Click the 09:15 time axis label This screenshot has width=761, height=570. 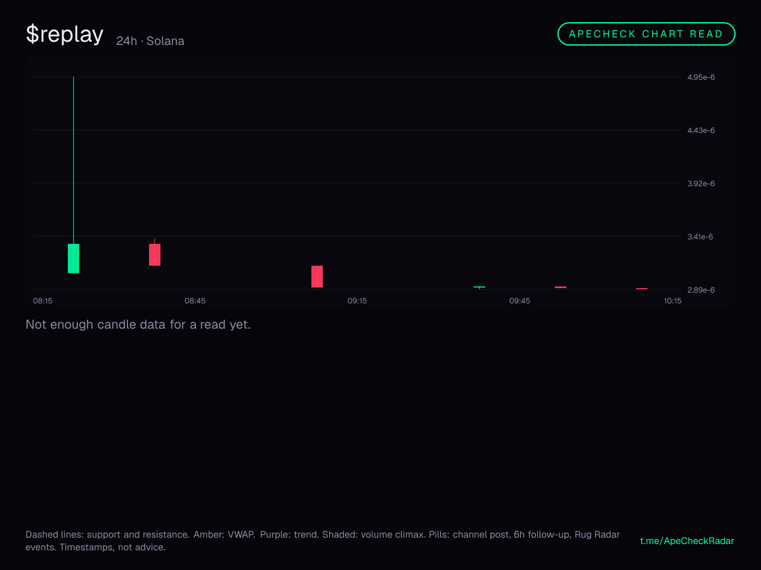click(x=357, y=301)
